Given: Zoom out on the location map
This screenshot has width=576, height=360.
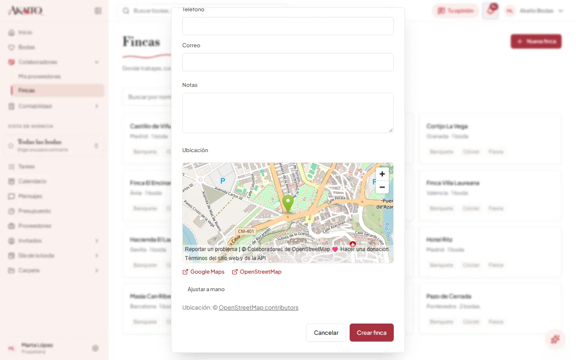Looking at the screenshot, I should [x=382, y=187].
